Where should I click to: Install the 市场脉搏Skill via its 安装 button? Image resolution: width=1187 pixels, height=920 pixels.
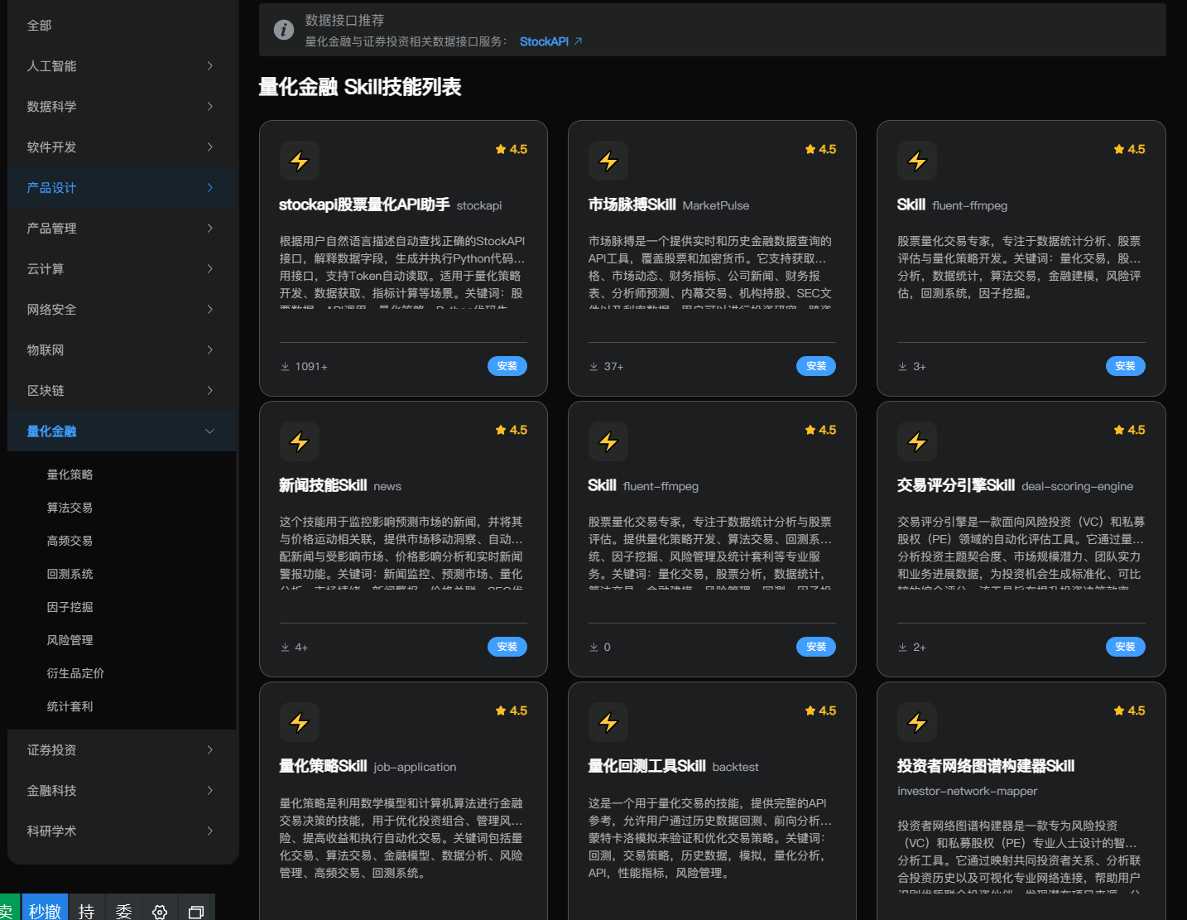815,365
